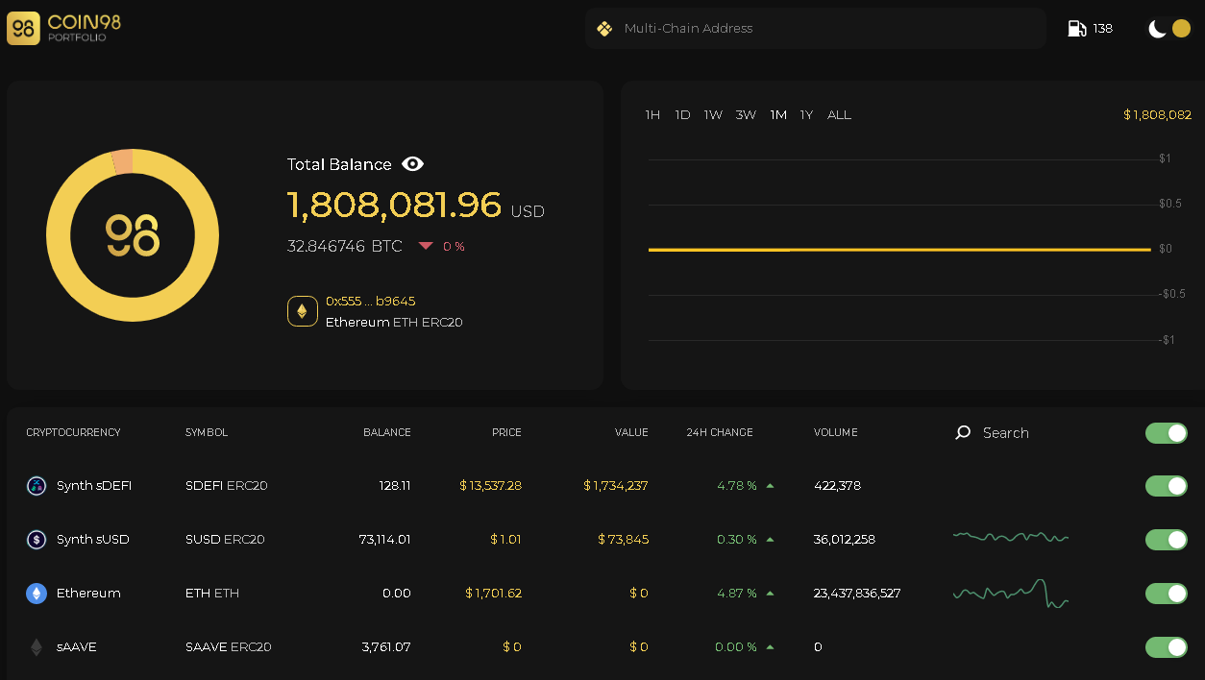Click the Synth sDEFI coin icon
Screen dimensions: 1205x680
click(x=37, y=486)
